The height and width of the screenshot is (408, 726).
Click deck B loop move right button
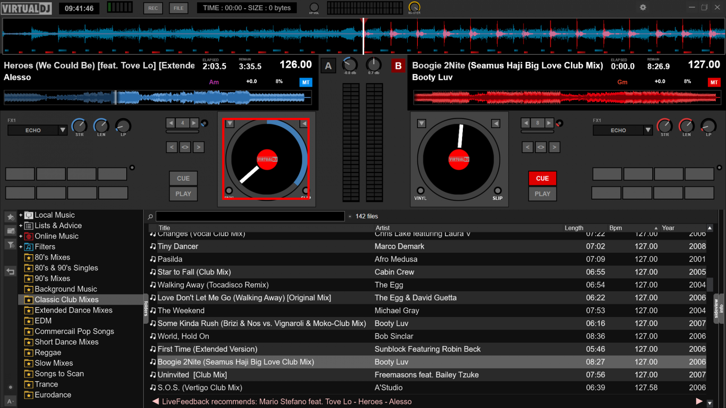click(554, 147)
